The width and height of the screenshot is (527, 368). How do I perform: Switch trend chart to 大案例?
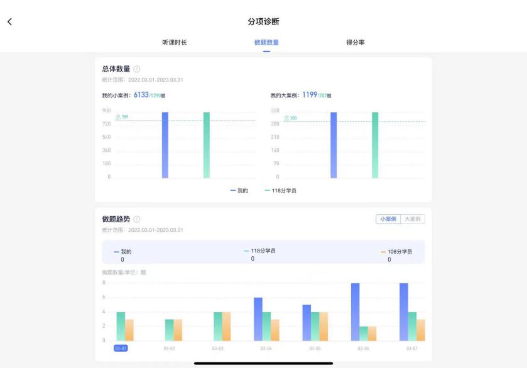(x=413, y=219)
